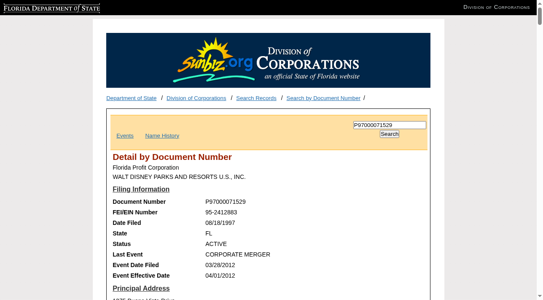Click the Search button
The image size is (543, 300).
tap(390, 134)
